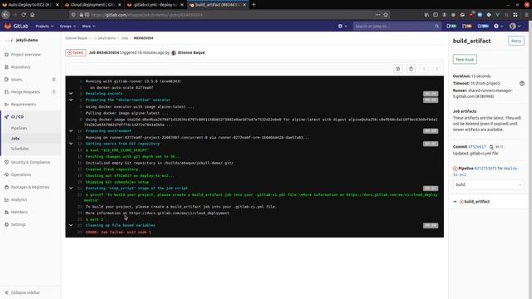This screenshot has height=299, width=532.
Task: Reload the page in the browser
Action: [x=23, y=15]
